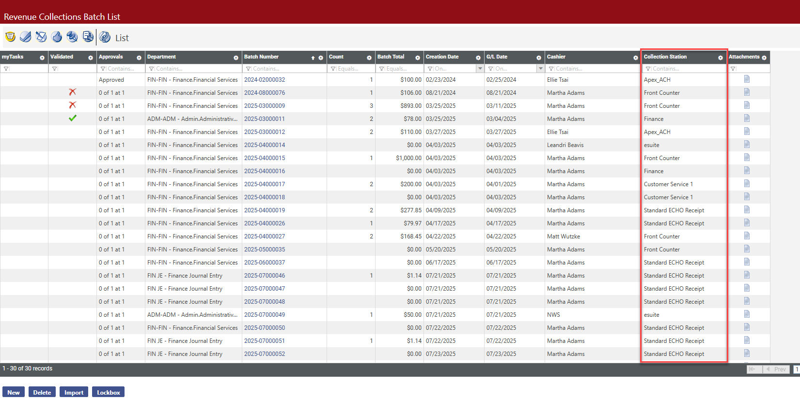Open Batch Number column settings gear
800x398 pixels.
pyautogui.click(x=321, y=58)
